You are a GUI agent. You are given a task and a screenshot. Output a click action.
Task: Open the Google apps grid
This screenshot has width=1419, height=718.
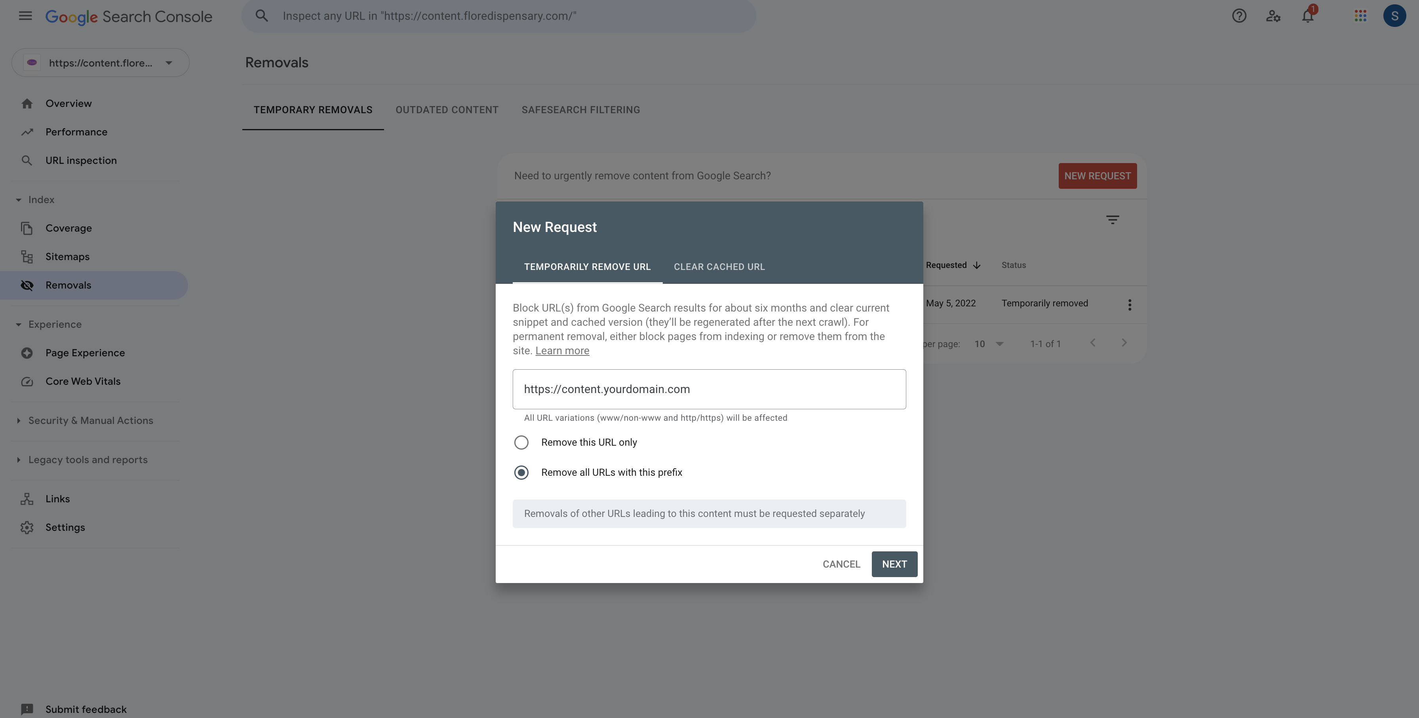point(1360,16)
